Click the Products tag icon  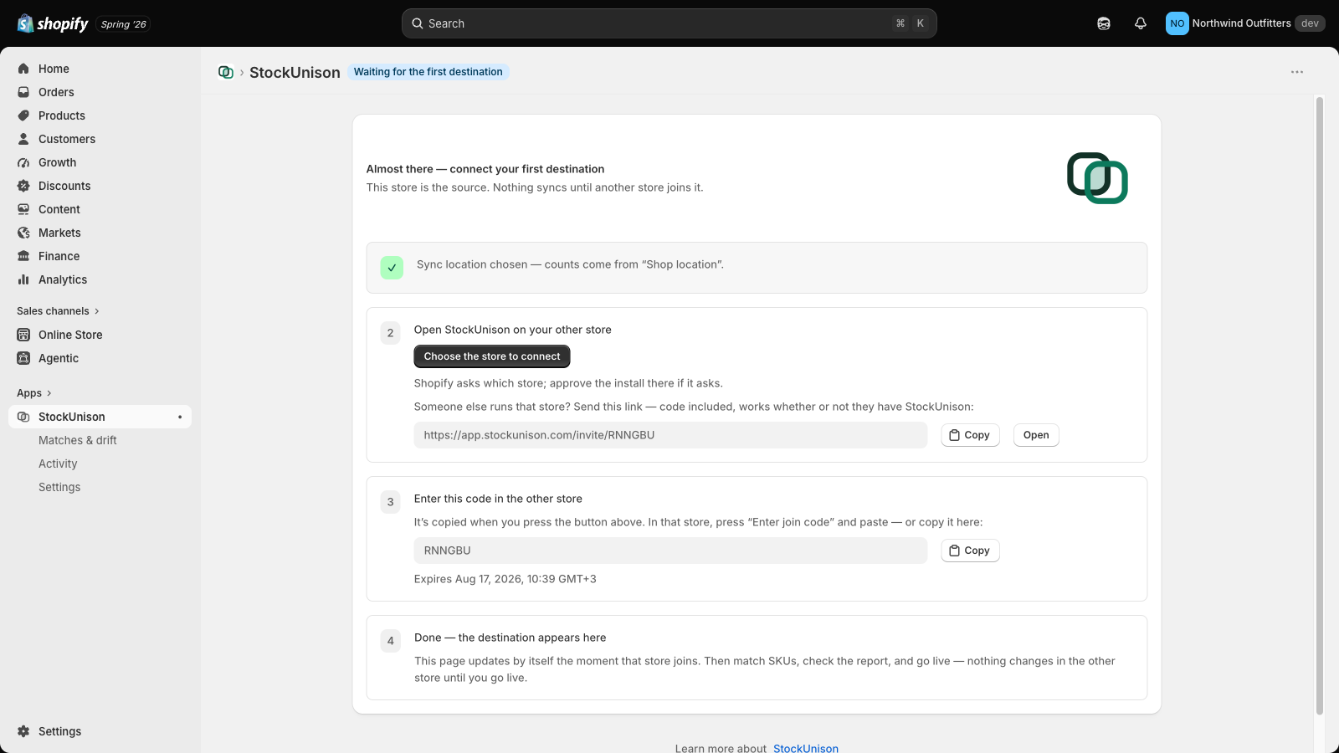[23, 115]
